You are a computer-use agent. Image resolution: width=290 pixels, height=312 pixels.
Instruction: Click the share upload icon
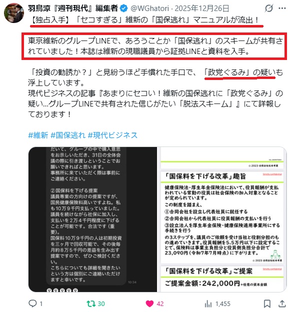pyautogui.click(x=282, y=303)
